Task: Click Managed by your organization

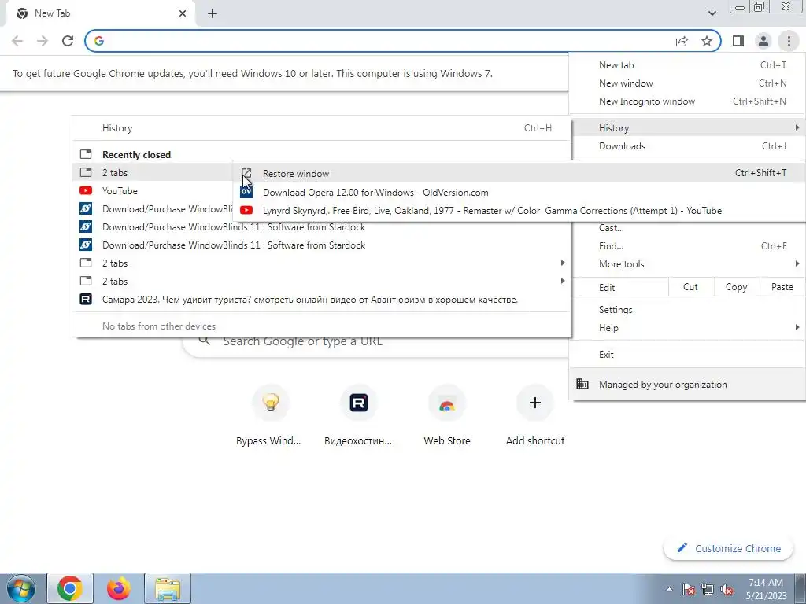Action: (x=687, y=384)
